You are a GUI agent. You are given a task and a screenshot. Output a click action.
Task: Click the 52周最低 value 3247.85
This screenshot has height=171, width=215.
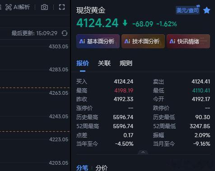(x=200, y=126)
